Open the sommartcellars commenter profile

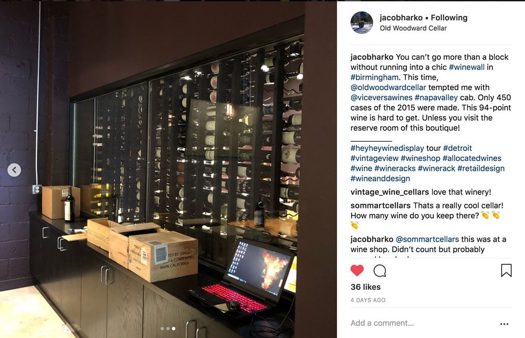380,205
